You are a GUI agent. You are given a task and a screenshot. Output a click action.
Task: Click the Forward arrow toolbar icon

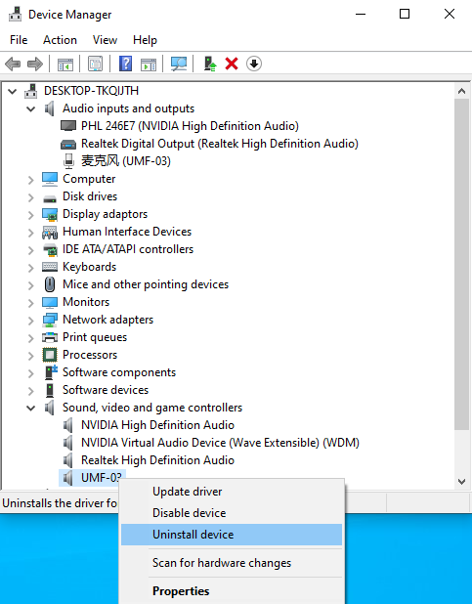[35, 64]
